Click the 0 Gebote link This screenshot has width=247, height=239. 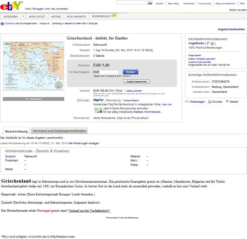99,56
